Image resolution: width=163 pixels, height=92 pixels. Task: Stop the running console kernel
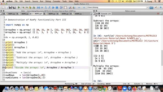coord(158,14)
